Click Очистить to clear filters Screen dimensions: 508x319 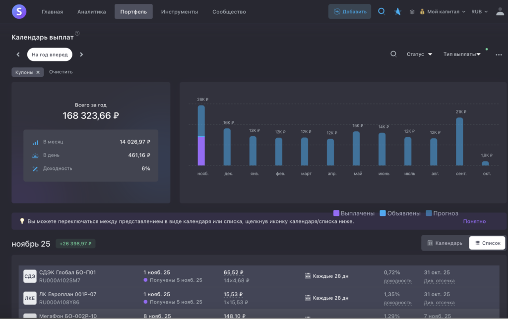[x=61, y=72]
